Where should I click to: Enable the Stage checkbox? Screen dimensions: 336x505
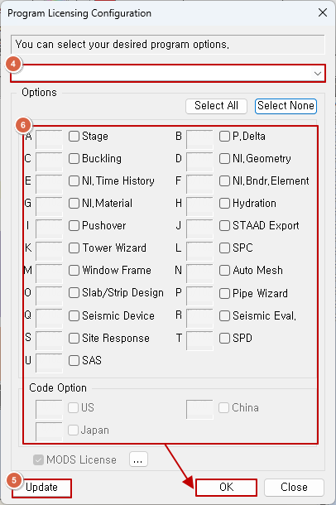[x=74, y=137]
